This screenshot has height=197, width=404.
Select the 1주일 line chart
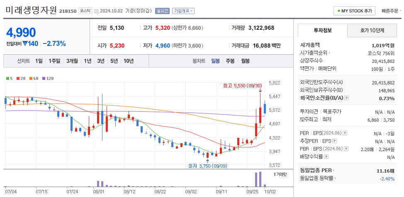pos(54,61)
